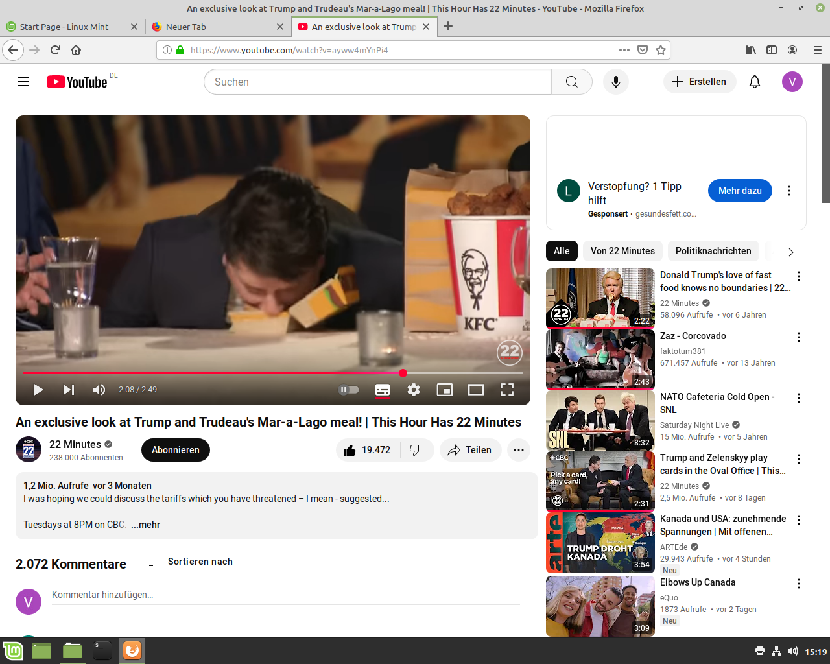
Task: Open NATO Cafeteria Cold Open thumbnail
Action: tap(600, 421)
